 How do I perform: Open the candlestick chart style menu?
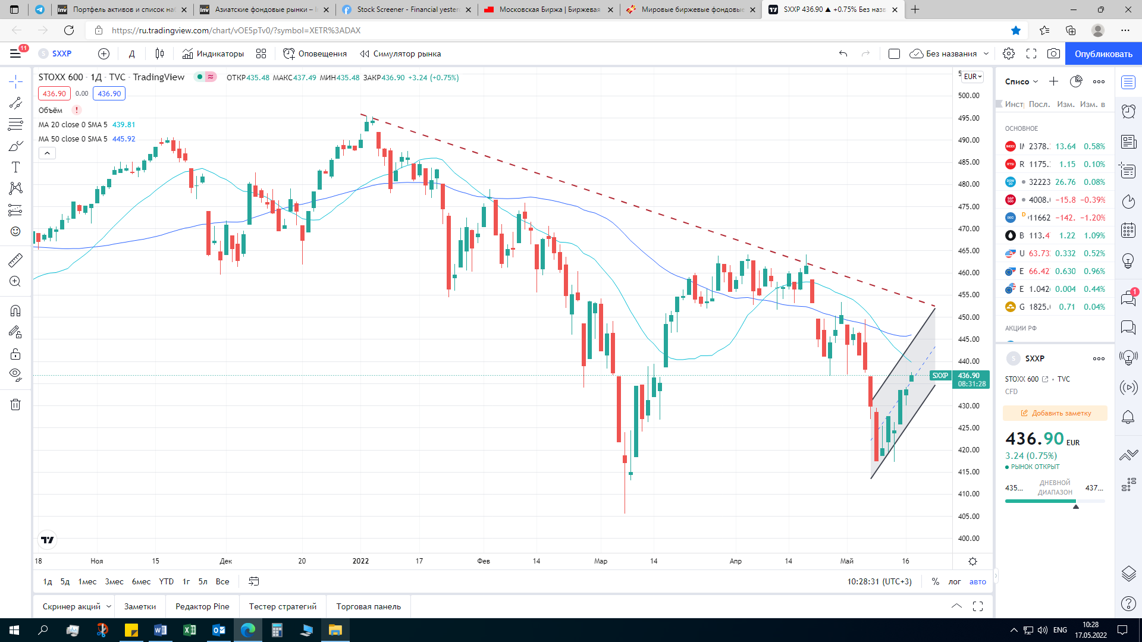click(159, 53)
